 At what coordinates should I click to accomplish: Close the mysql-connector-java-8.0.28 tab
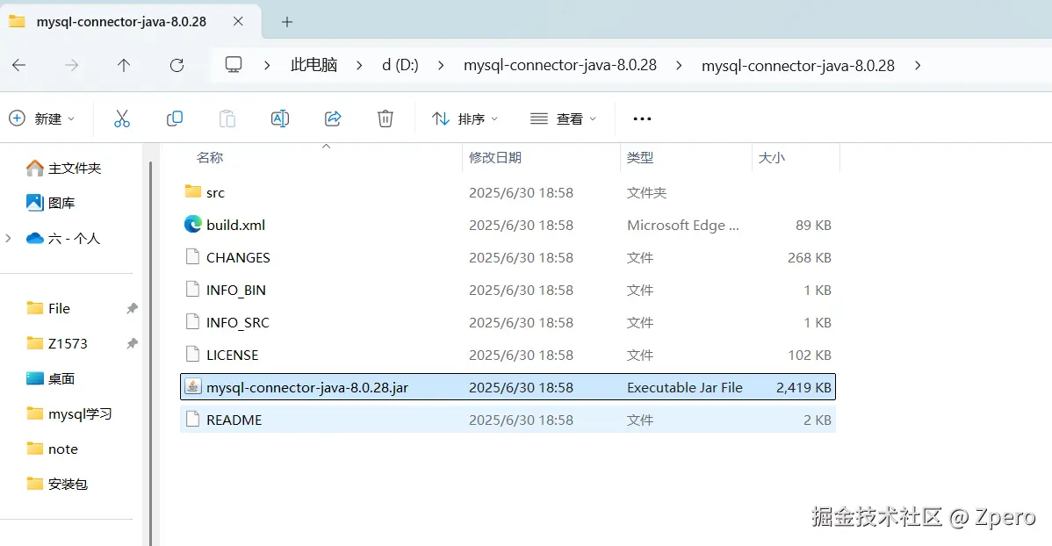coord(238,21)
